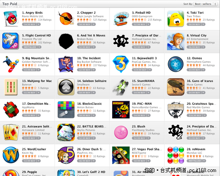Click the PAC-MAN game icon
This screenshot has width=220, height=176.
point(121,110)
